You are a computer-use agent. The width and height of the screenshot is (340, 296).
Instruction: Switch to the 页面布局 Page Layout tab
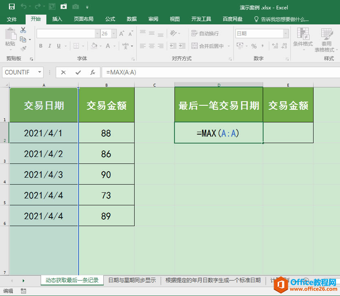pos(83,19)
